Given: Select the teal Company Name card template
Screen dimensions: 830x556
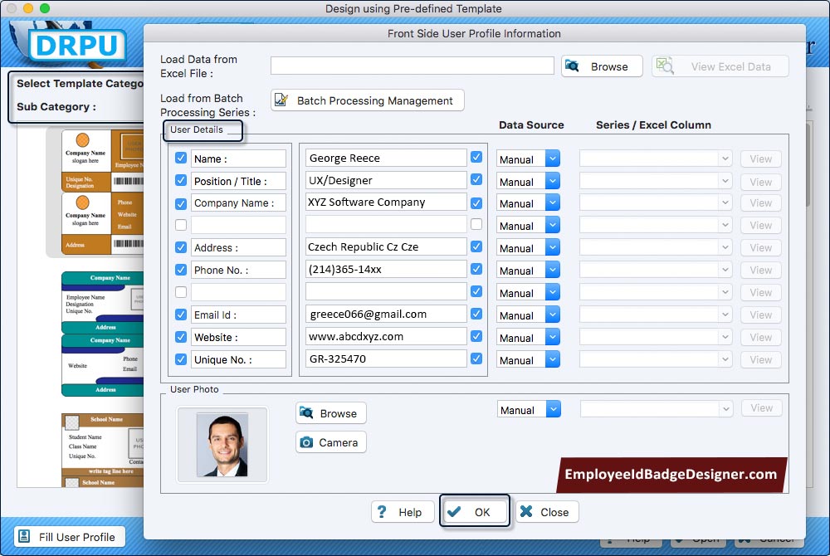Looking at the screenshot, I should pos(102,334).
